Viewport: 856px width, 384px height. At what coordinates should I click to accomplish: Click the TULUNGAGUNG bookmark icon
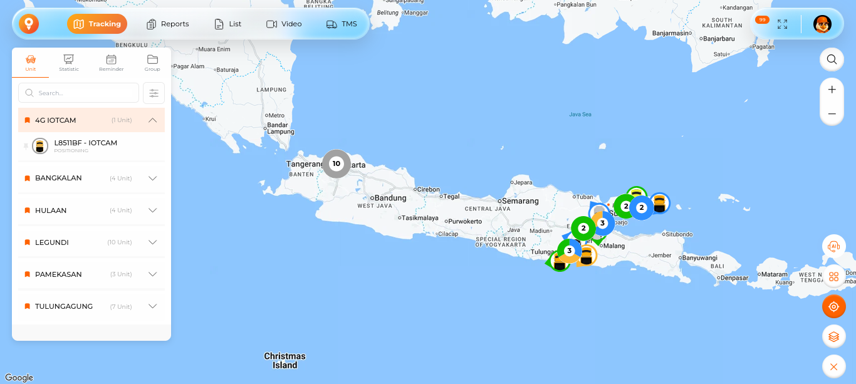click(x=27, y=306)
